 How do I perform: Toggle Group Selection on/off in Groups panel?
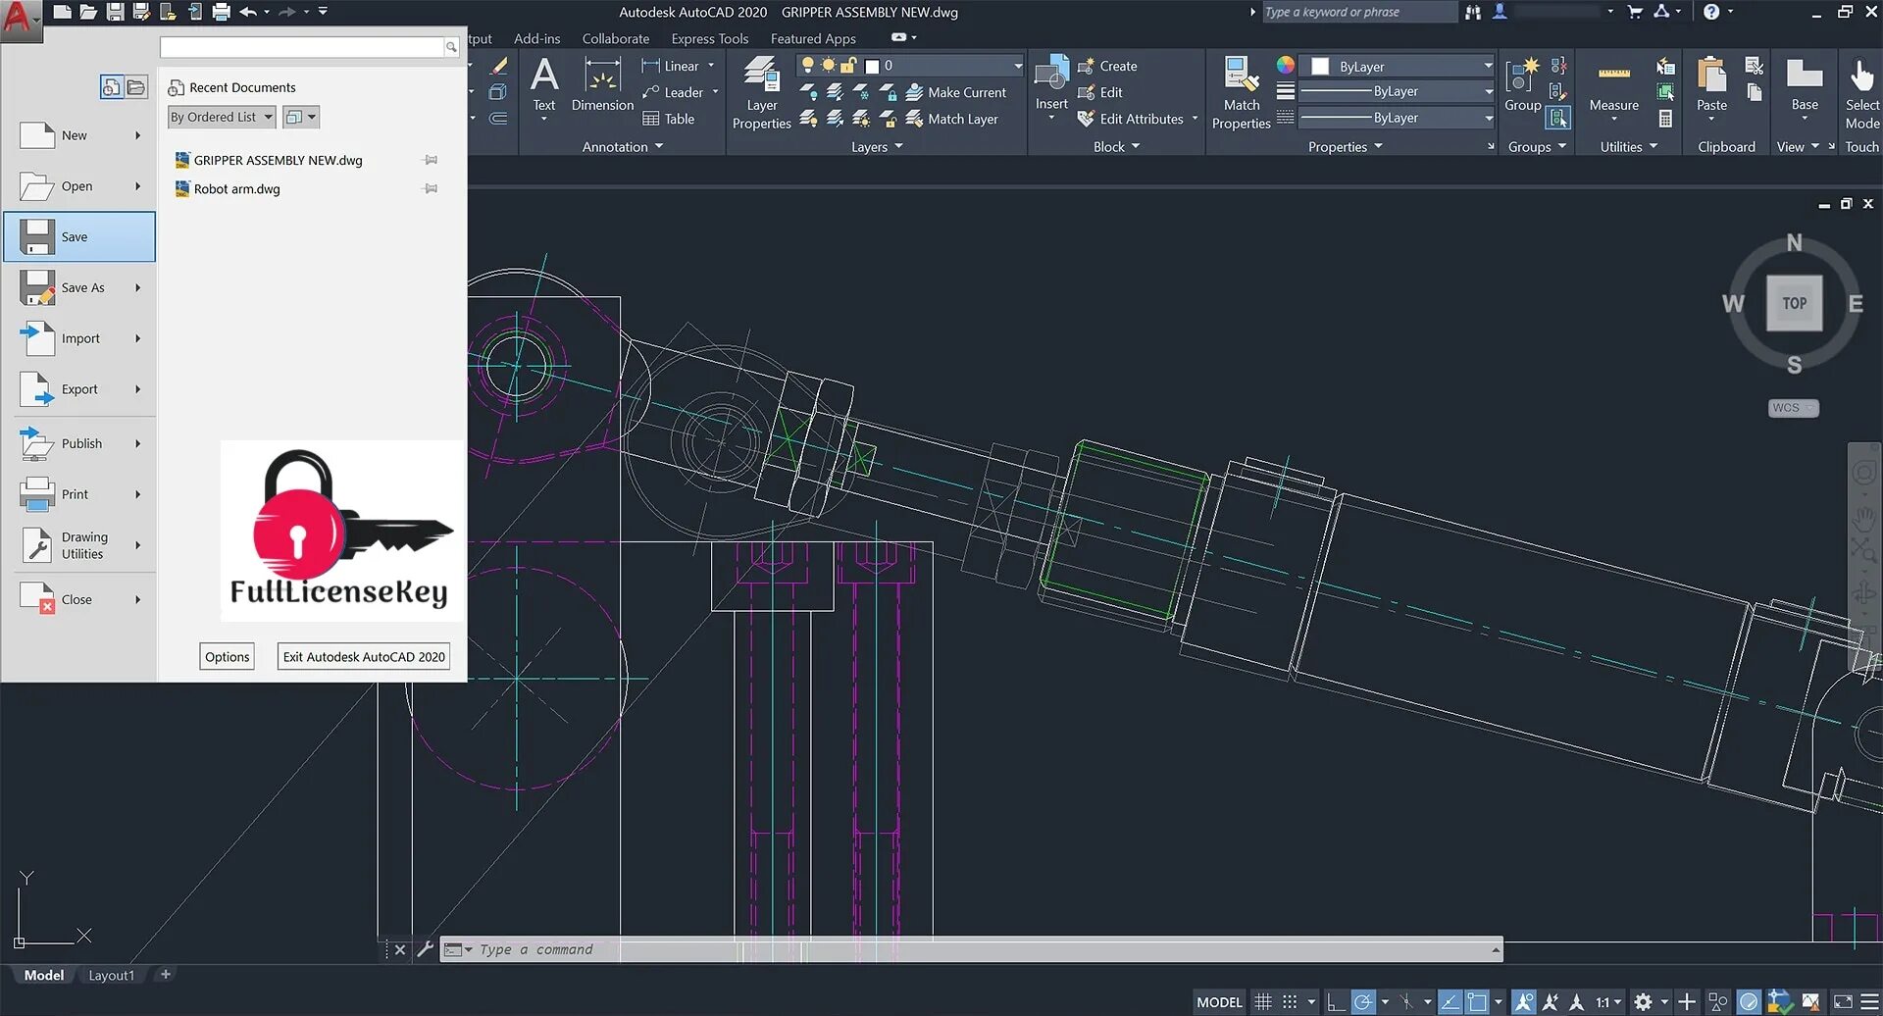1558,119
